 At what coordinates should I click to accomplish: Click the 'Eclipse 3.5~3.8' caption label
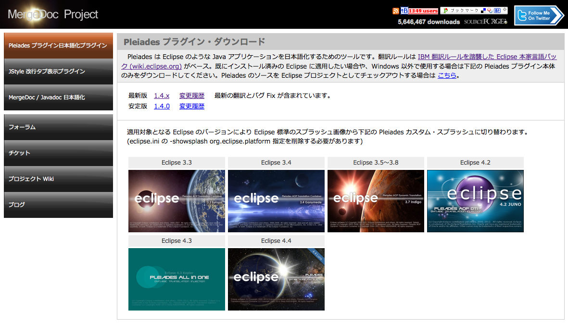pyautogui.click(x=376, y=163)
